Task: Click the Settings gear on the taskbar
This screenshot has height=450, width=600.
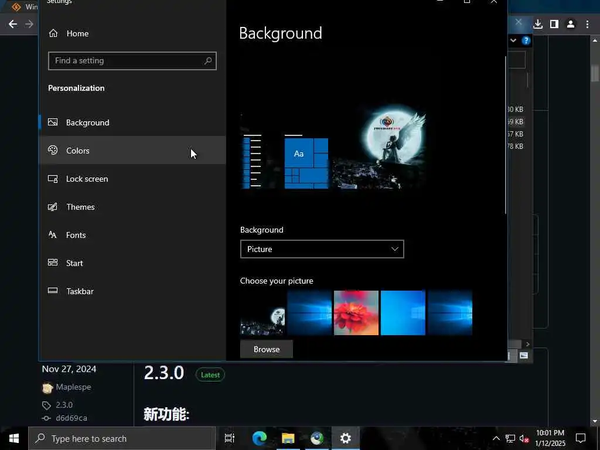Action: 346,438
